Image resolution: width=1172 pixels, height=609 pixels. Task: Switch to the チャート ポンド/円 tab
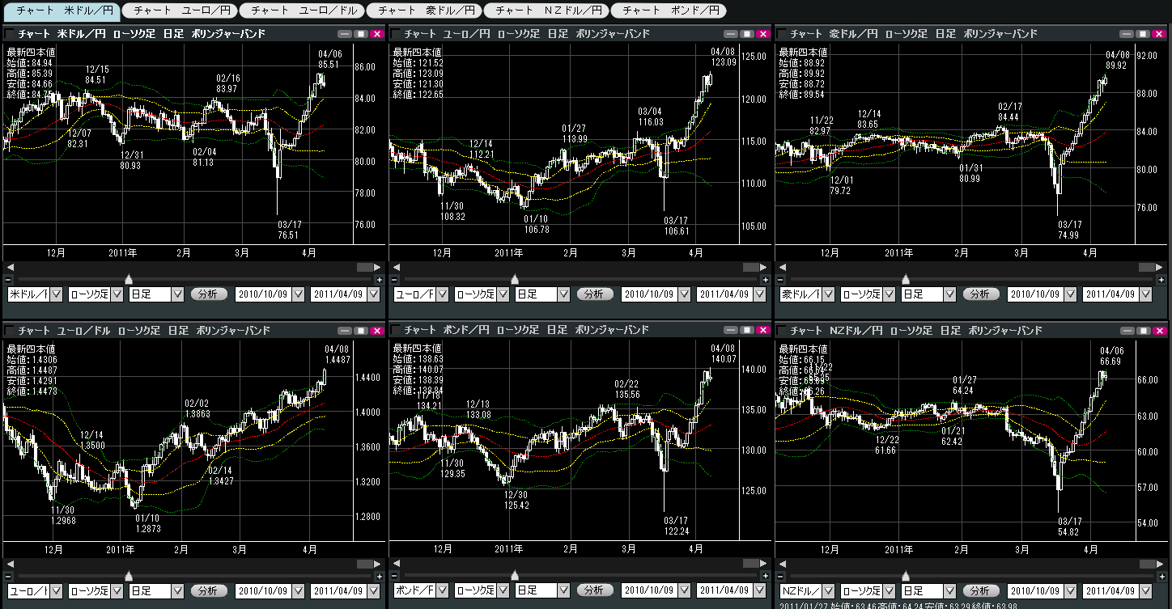pyautogui.click(x=669, y=11)
